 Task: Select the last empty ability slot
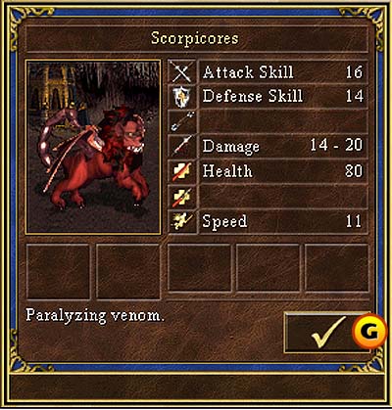[336, 267]
